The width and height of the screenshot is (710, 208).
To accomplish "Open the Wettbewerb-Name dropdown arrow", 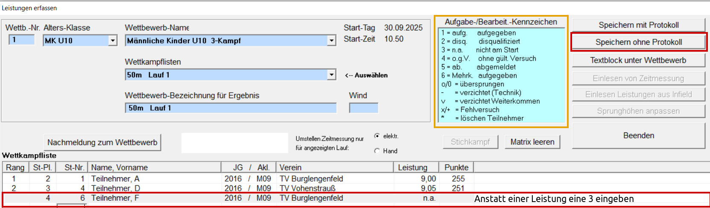I will point(331,41).
